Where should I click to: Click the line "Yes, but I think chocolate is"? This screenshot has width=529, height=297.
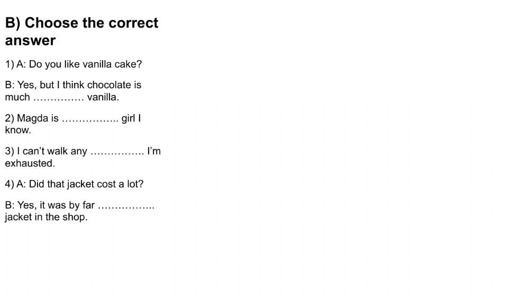[73, 85]
